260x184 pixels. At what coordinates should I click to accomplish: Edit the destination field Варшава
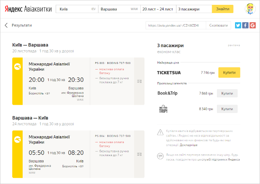click(119, 9)
